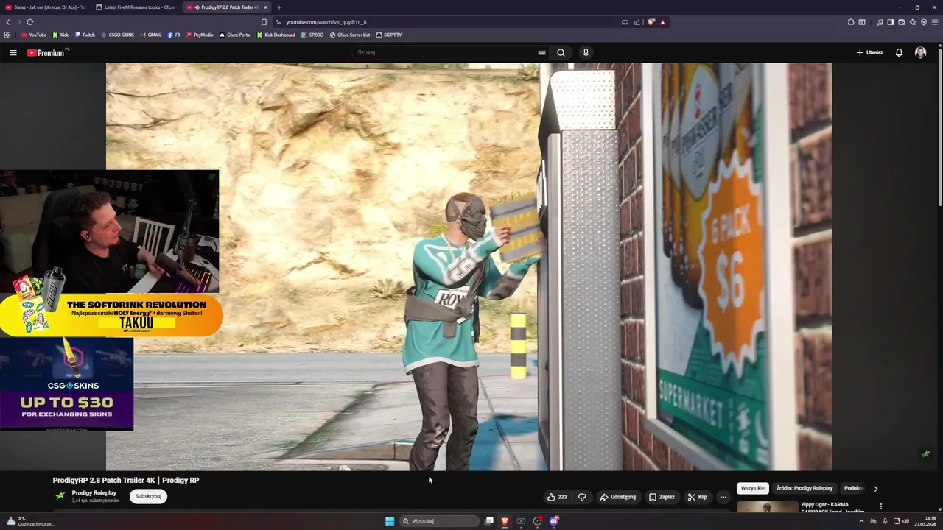This screenshot has height=530, width=943.
Task: Click the share-page icon in address bar
Action: (637, 22)
